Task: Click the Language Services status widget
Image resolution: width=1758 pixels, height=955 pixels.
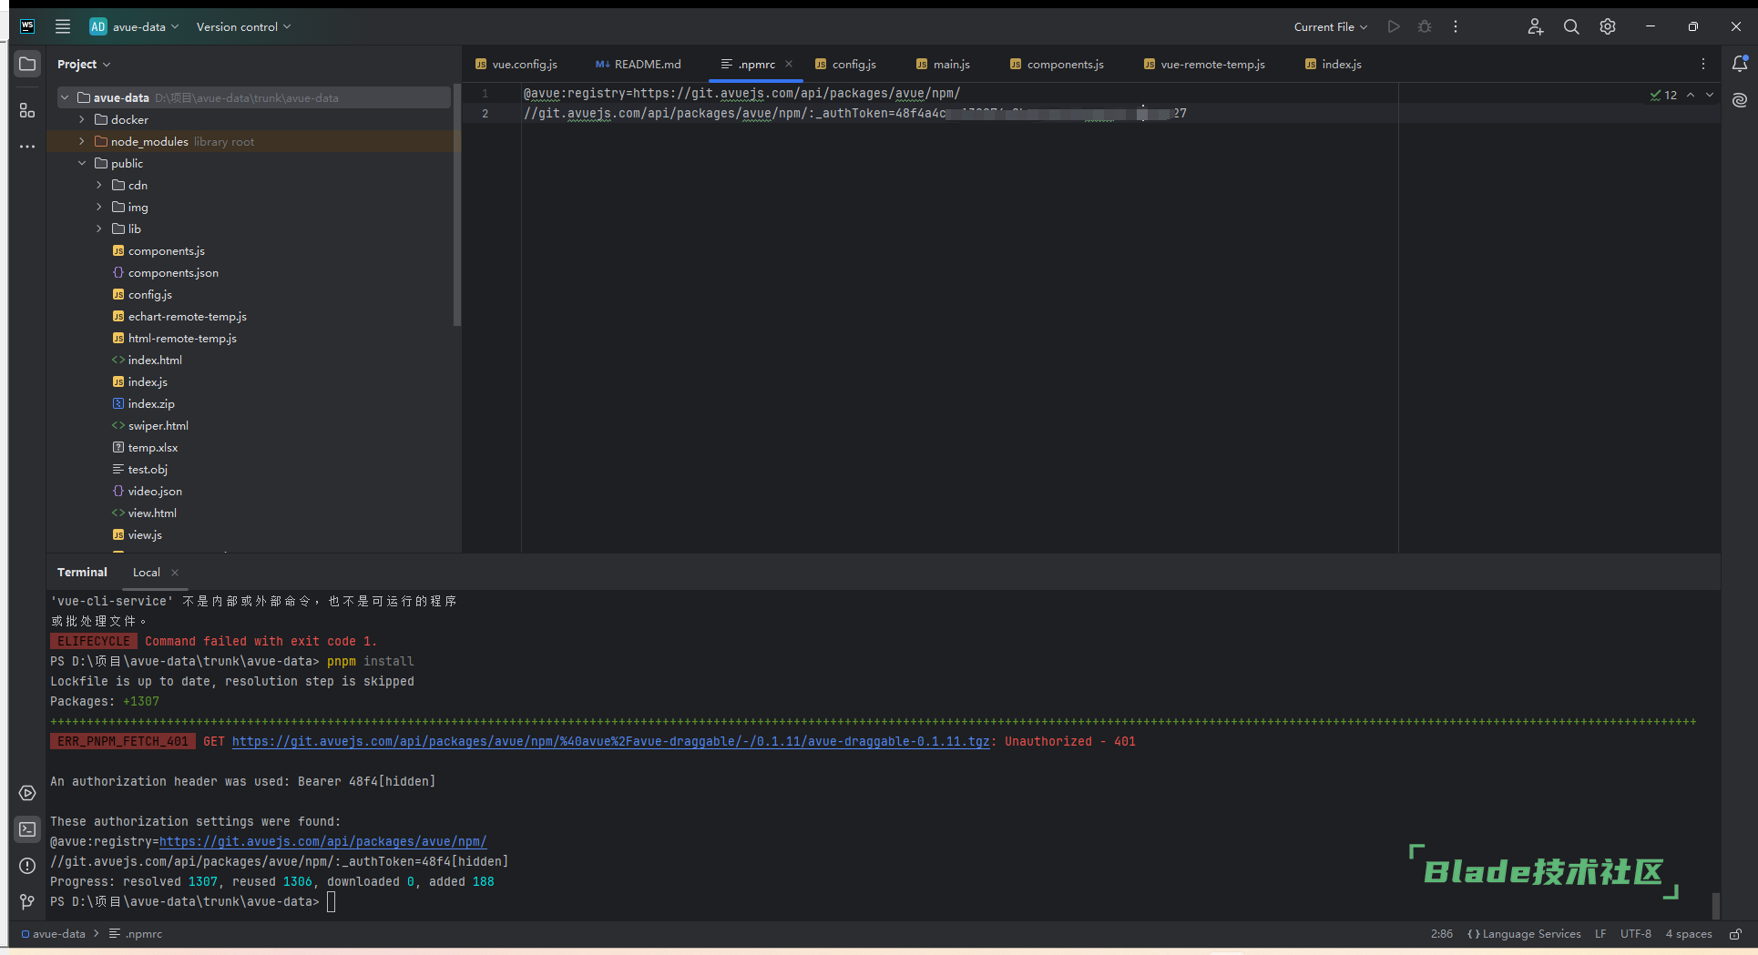Action: click(1524, 934)
